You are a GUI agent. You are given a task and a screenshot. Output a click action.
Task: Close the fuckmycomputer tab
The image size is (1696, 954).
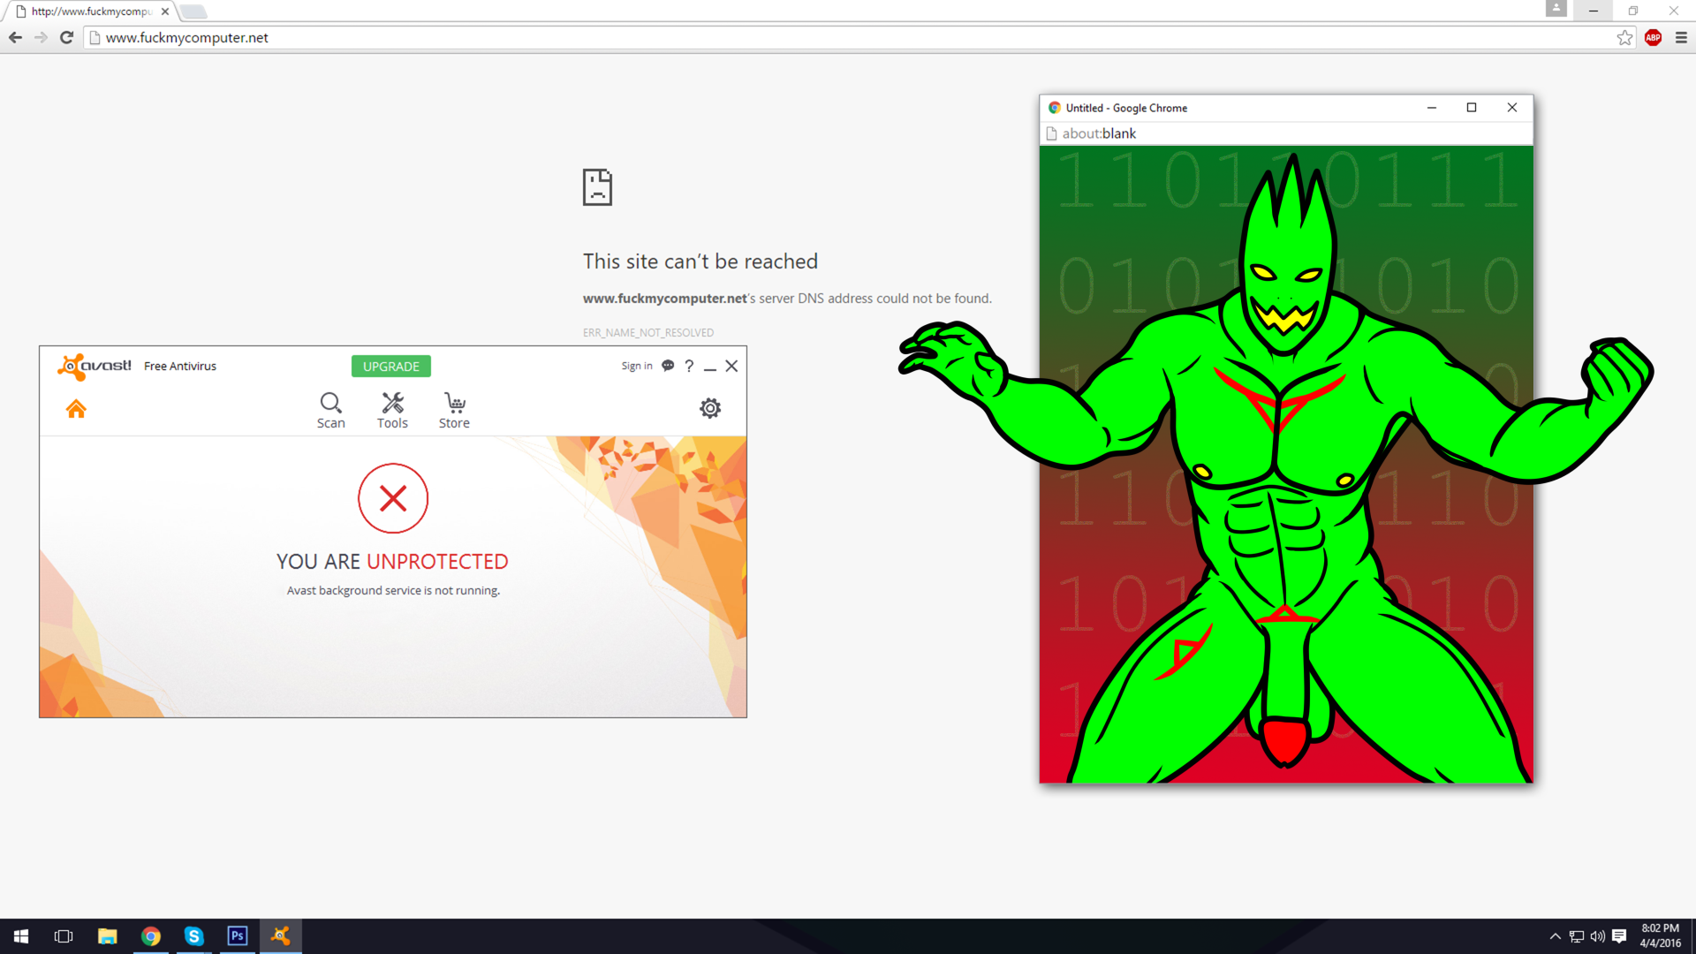click(164, 11)
